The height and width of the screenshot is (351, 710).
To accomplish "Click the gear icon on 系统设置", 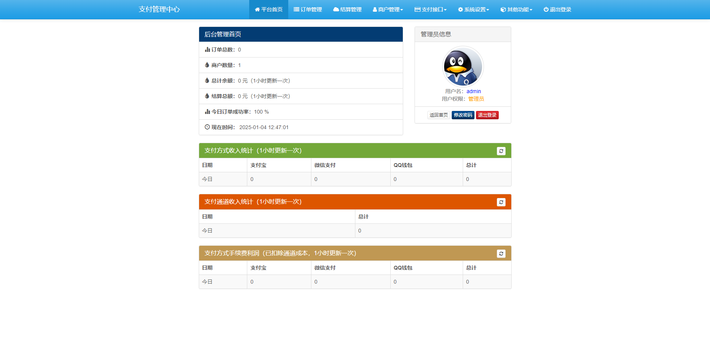I will tap(460, 9).
